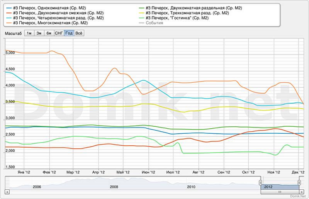Screen dimensions: 309x199
Task: Select the 3м zoom range
Action: click(x=39, y=33)
